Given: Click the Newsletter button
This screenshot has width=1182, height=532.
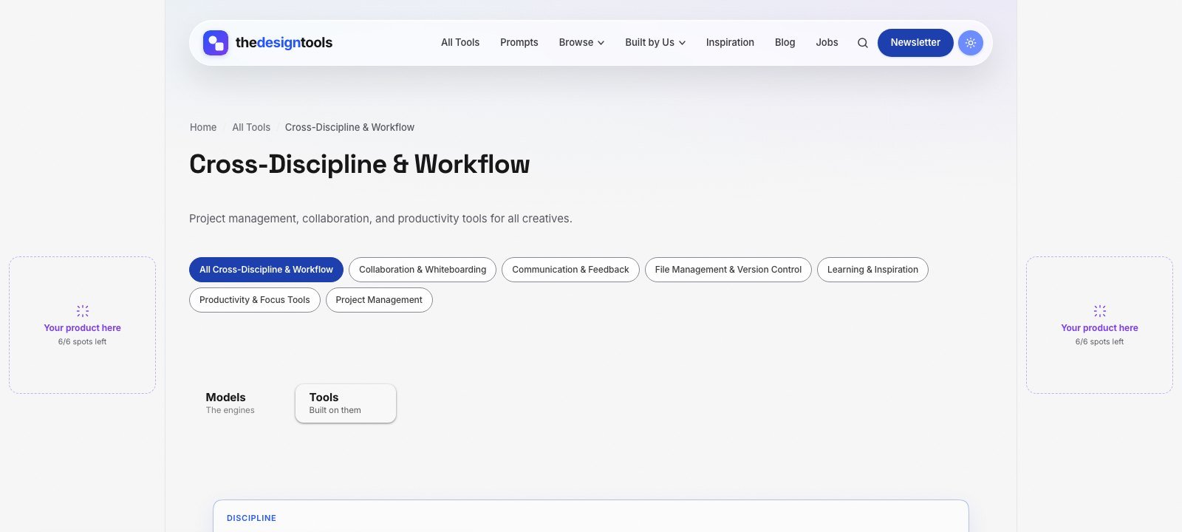Looking at the screenshot, I should (915, 43).
